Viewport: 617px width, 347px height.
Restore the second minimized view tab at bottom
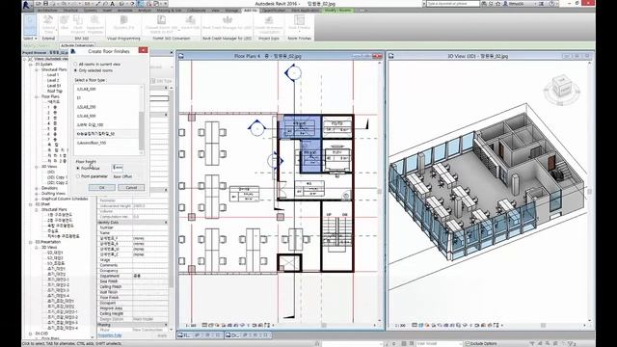248,335
